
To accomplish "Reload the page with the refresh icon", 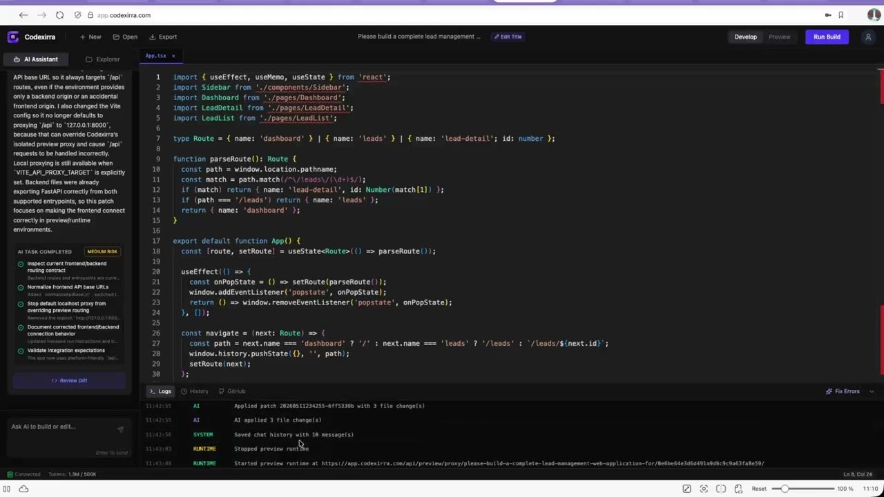I will [59, 15].
